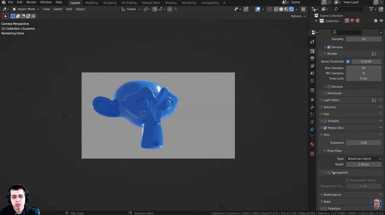Choose the select box tool icon
This screenshot has height=215, width=385.
click(x=5, y=16)
